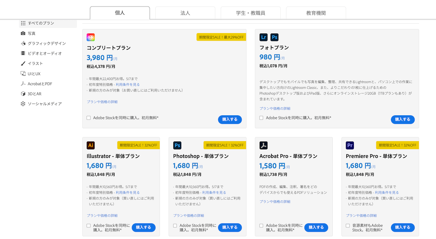The height and width of the screenshot is (239, 436).
Task: Click the social media icon in sidebar
Action: click(23, 104)
